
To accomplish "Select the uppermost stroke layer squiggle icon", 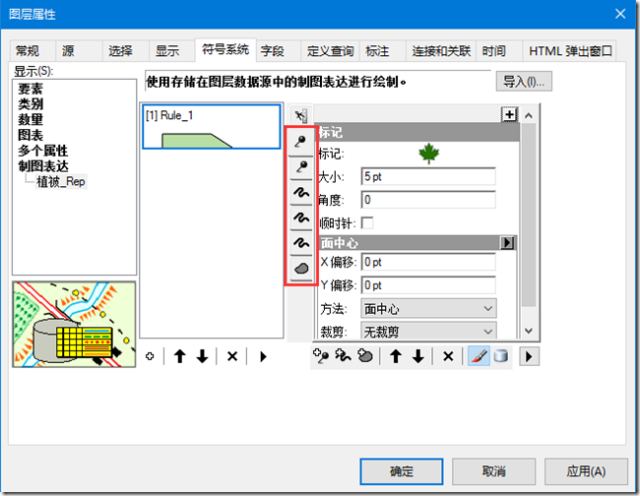I will coord(301,193).
